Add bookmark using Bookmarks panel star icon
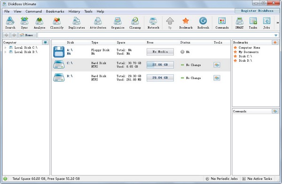Image resolution: width=282 pixels, height=184 pixels. point(275,42)
